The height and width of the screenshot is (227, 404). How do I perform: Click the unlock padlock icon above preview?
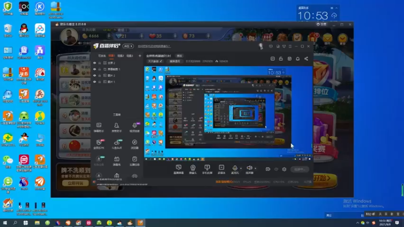[x=281, y=59]
